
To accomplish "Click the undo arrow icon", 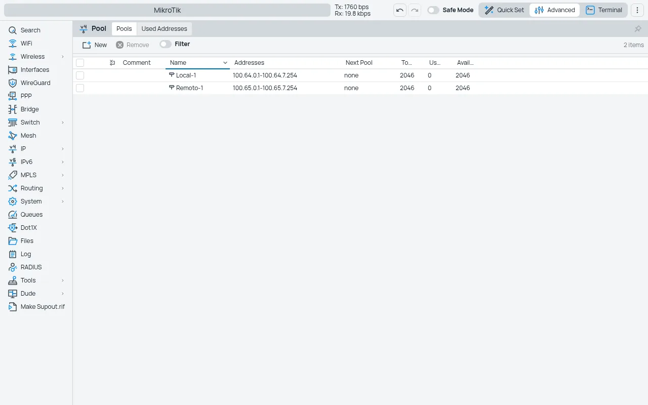I will coord(400,10).
